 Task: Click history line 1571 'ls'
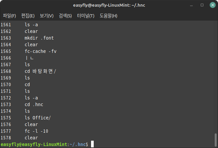(15, 91)
